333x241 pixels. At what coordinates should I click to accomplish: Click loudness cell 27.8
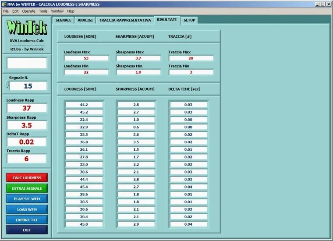point(84,157)
